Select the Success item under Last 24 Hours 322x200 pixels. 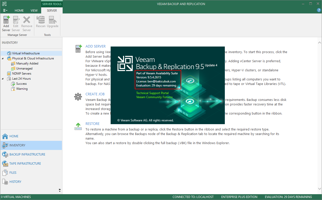21,84
